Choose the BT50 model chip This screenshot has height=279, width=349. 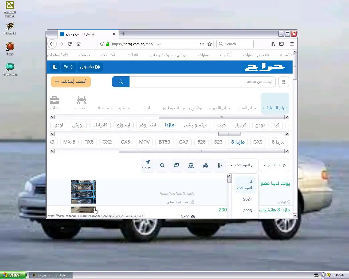[x=164, y=142]
